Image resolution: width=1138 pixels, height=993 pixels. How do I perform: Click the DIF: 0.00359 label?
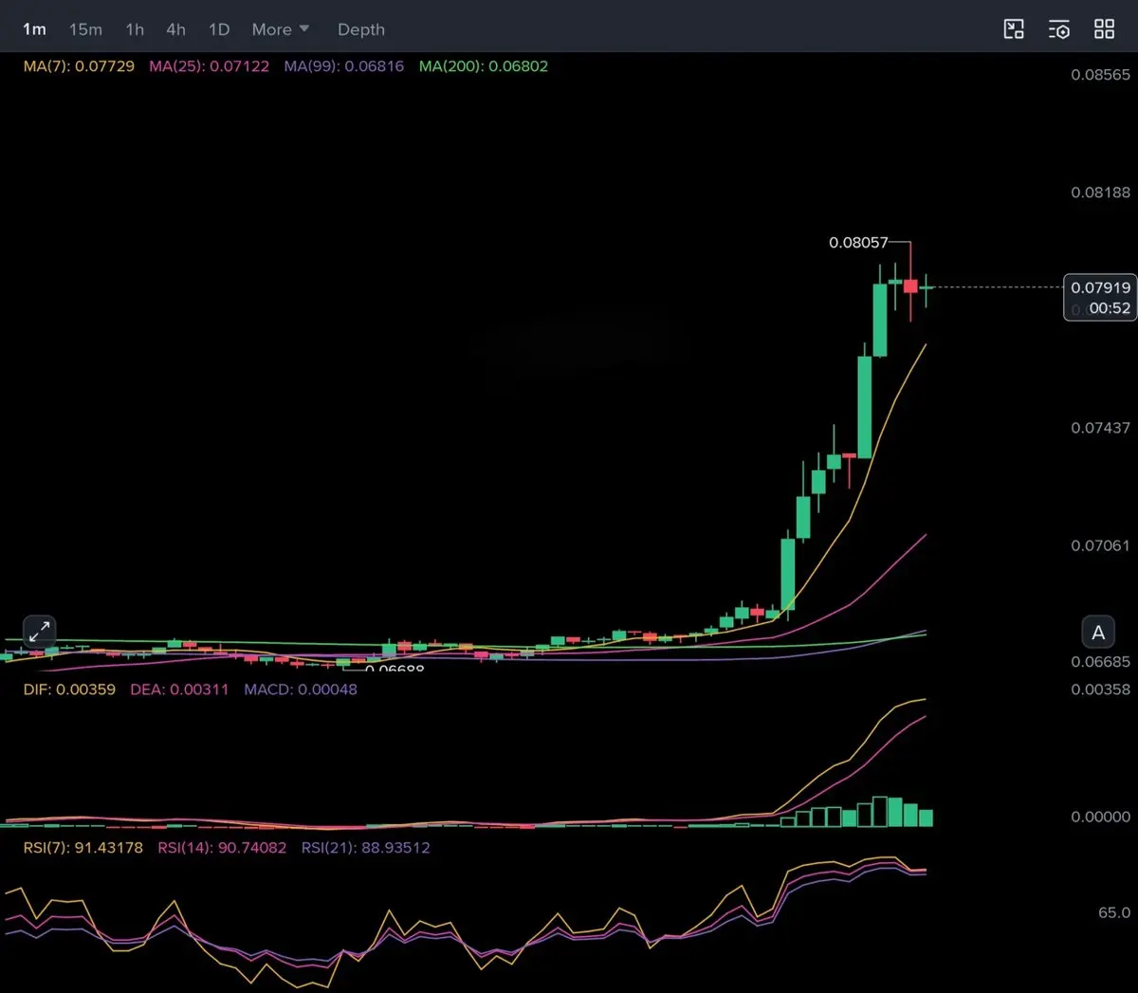[69, 690]
